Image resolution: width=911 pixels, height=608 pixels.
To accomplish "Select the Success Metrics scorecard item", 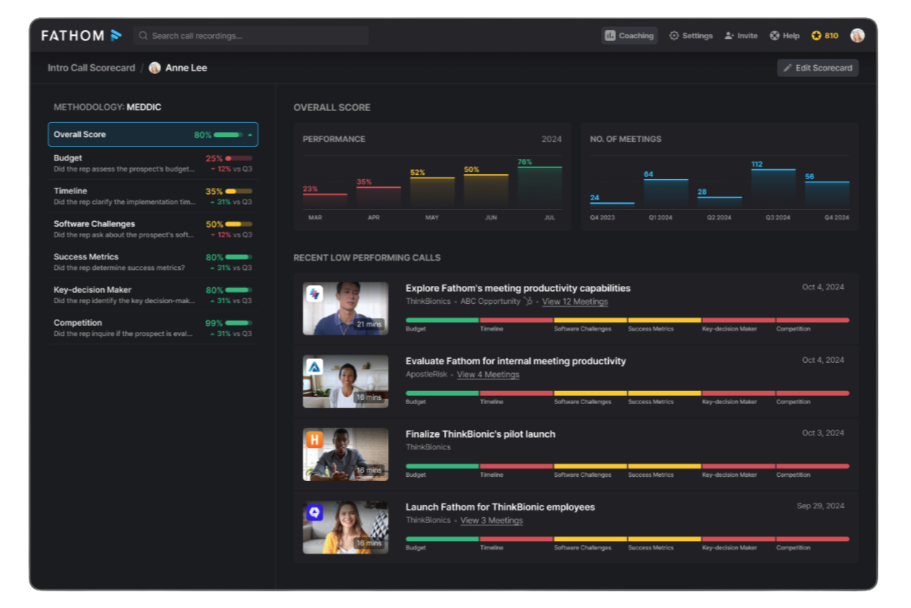I will 153,262.
